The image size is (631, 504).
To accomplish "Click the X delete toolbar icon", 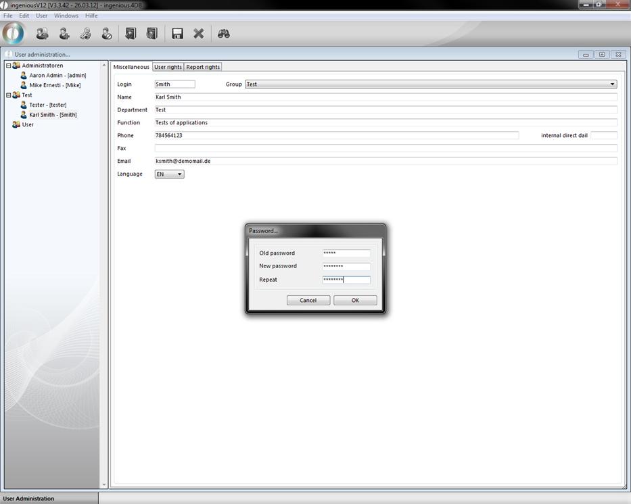I will click(x=199, y=33).
